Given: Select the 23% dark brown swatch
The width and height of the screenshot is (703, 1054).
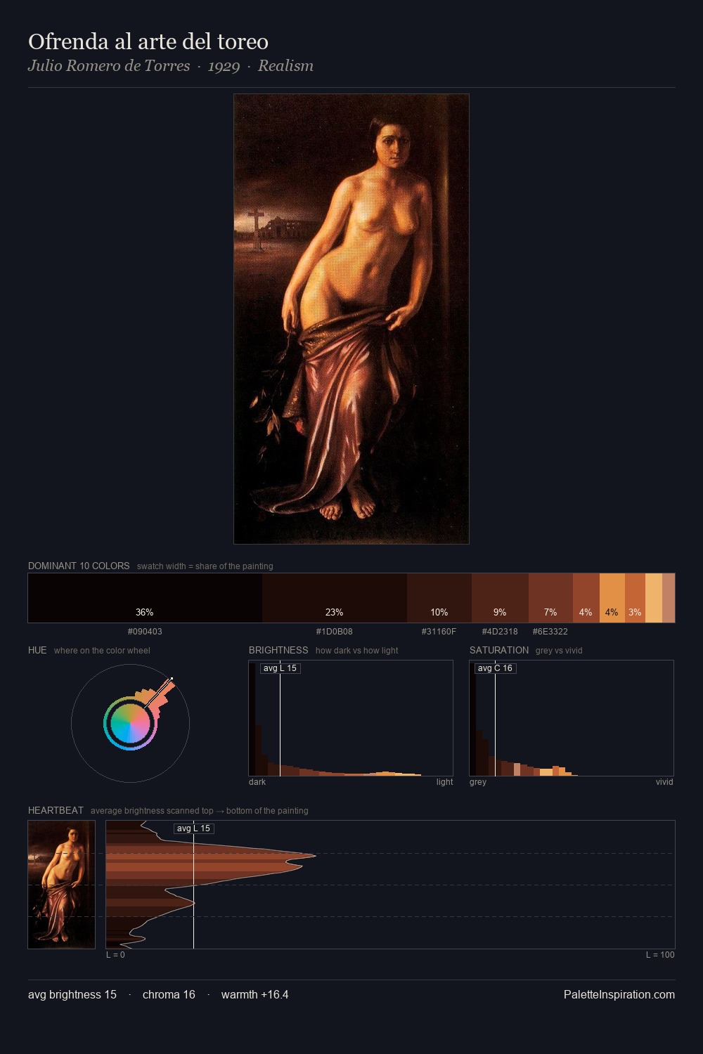Looking at the screenshot, I should 335,598.
